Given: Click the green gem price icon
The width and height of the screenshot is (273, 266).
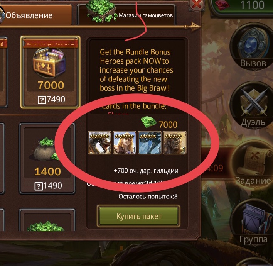Looking at the screenshot, I should coord(148,122).
